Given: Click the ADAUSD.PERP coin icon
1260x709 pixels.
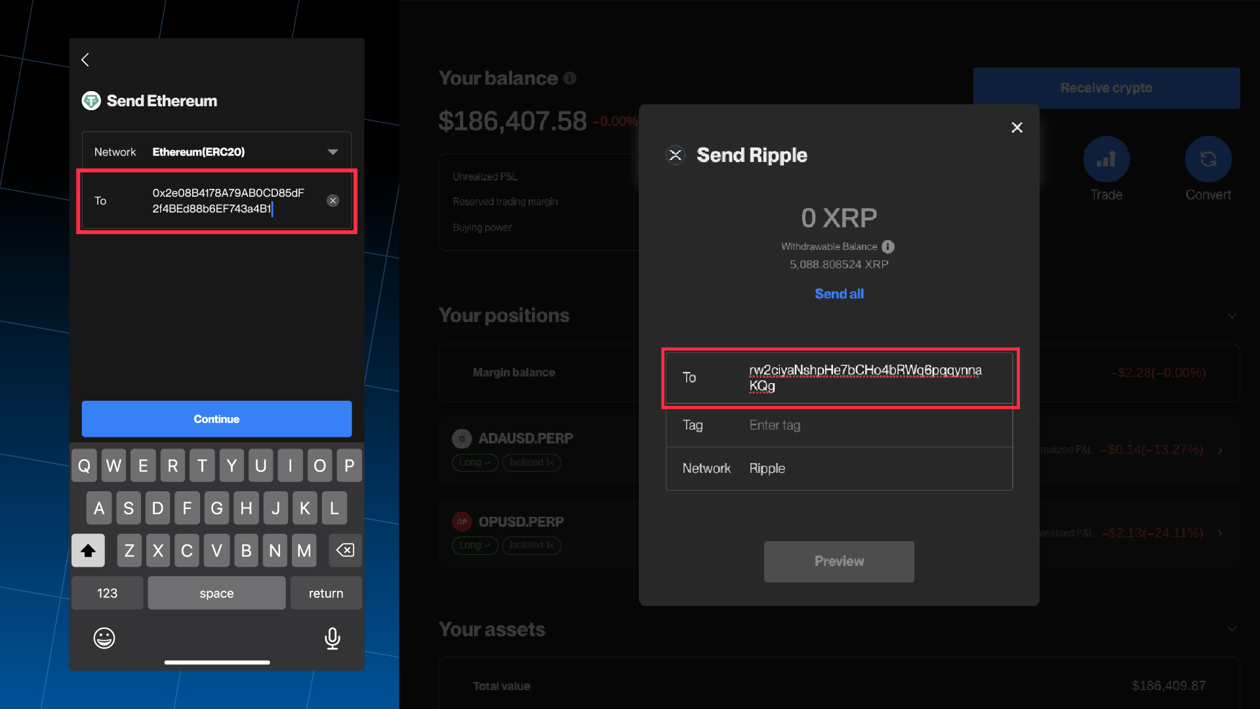Looking at the screenshot, I should pos(462,438).
